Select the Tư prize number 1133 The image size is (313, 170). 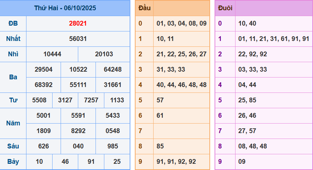click(117, 100)
